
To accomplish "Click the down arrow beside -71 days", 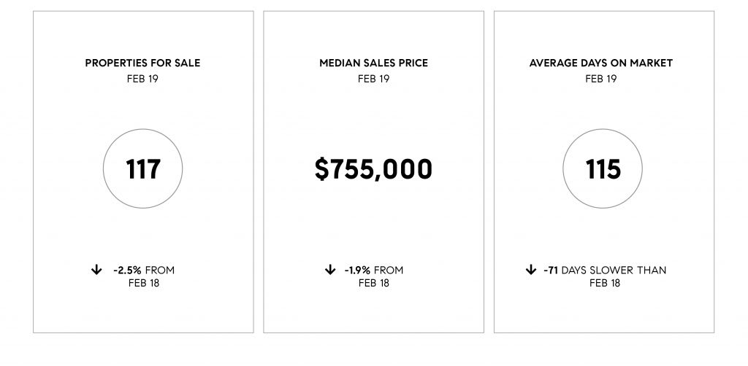I will coord(531,270).
